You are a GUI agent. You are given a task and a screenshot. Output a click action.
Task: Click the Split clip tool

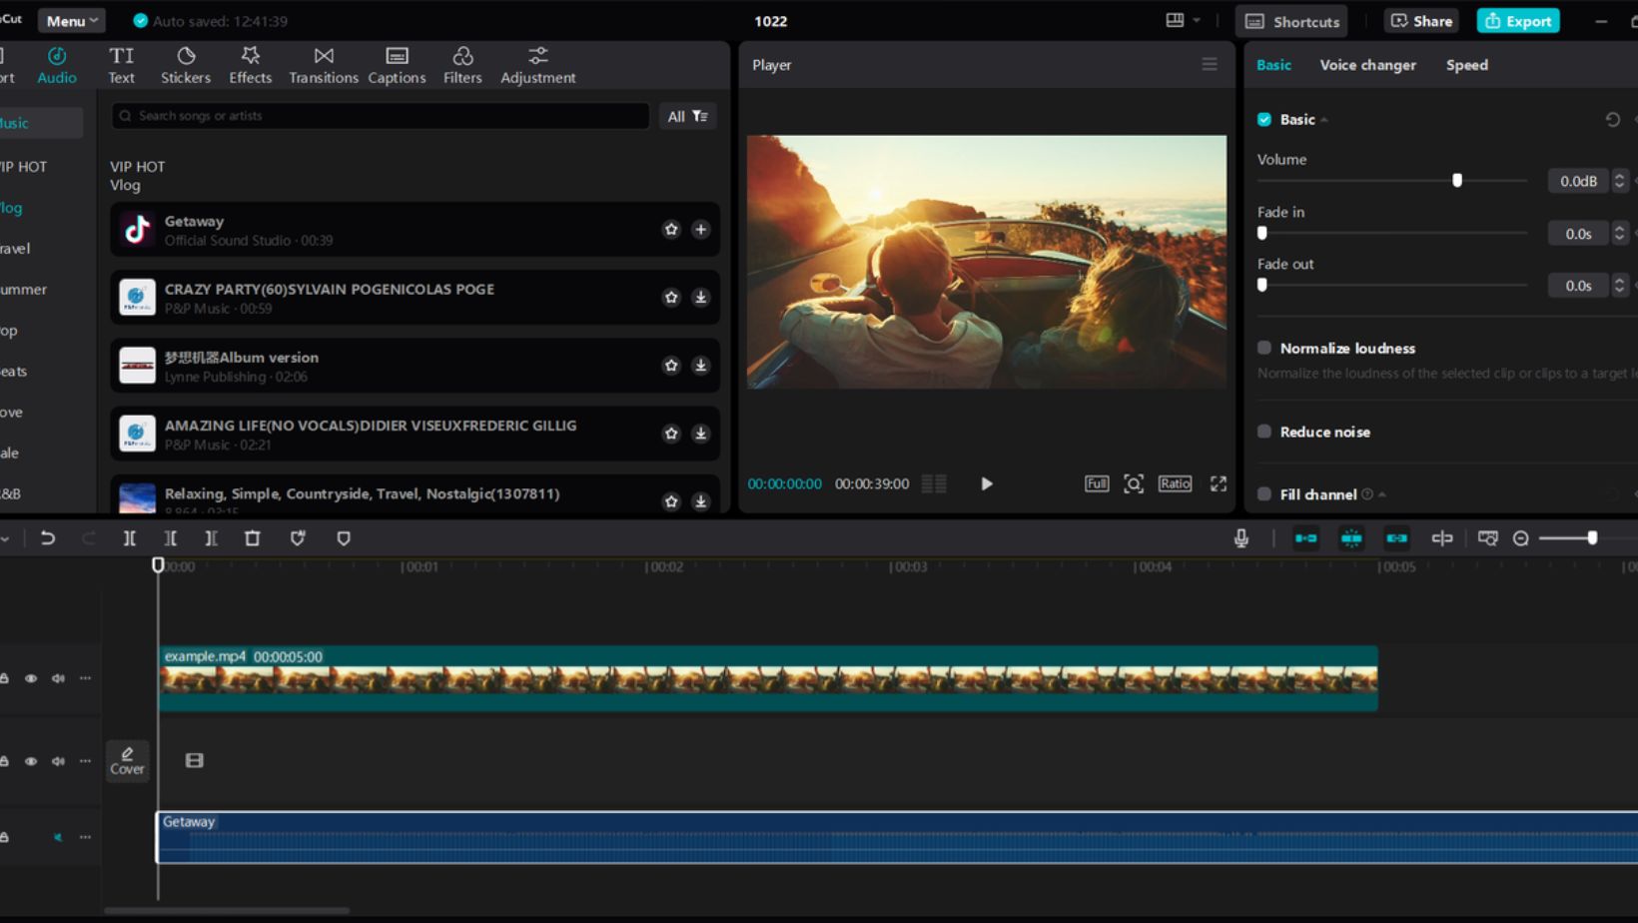pyautogui.click(x=129, y=538)
